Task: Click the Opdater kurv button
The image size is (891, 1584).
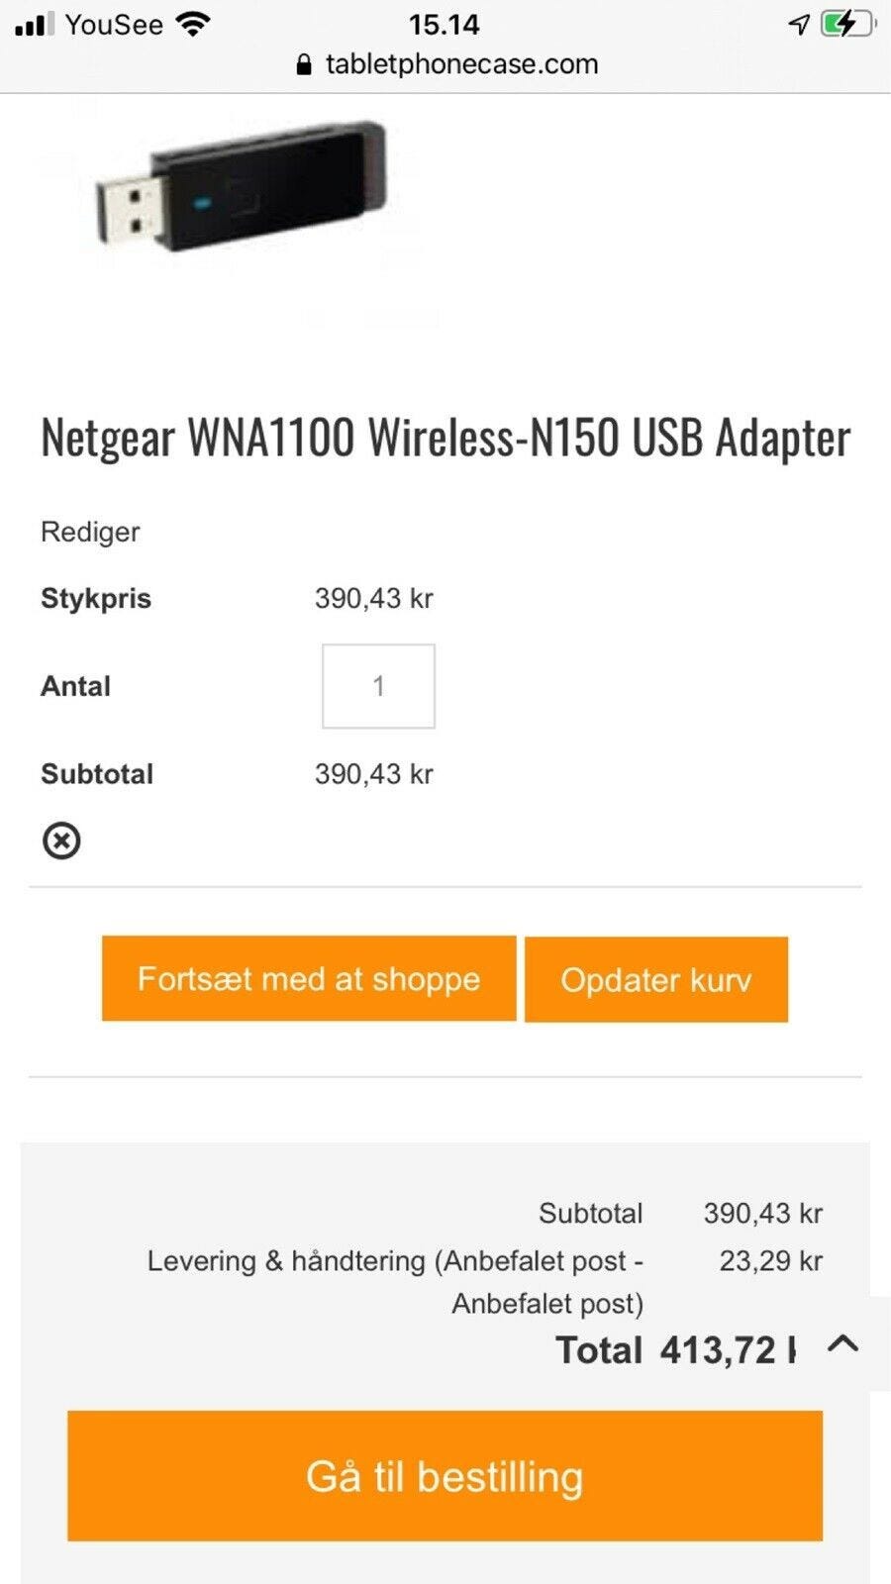Action: pos(655,979)
